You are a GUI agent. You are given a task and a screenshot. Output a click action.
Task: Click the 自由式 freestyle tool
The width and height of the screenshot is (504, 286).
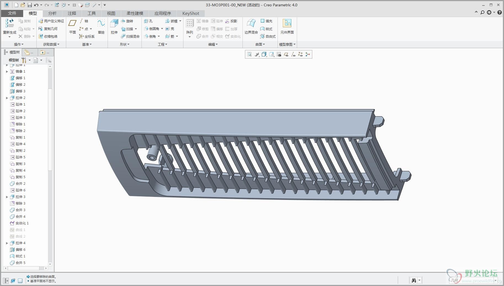[268, 36]
